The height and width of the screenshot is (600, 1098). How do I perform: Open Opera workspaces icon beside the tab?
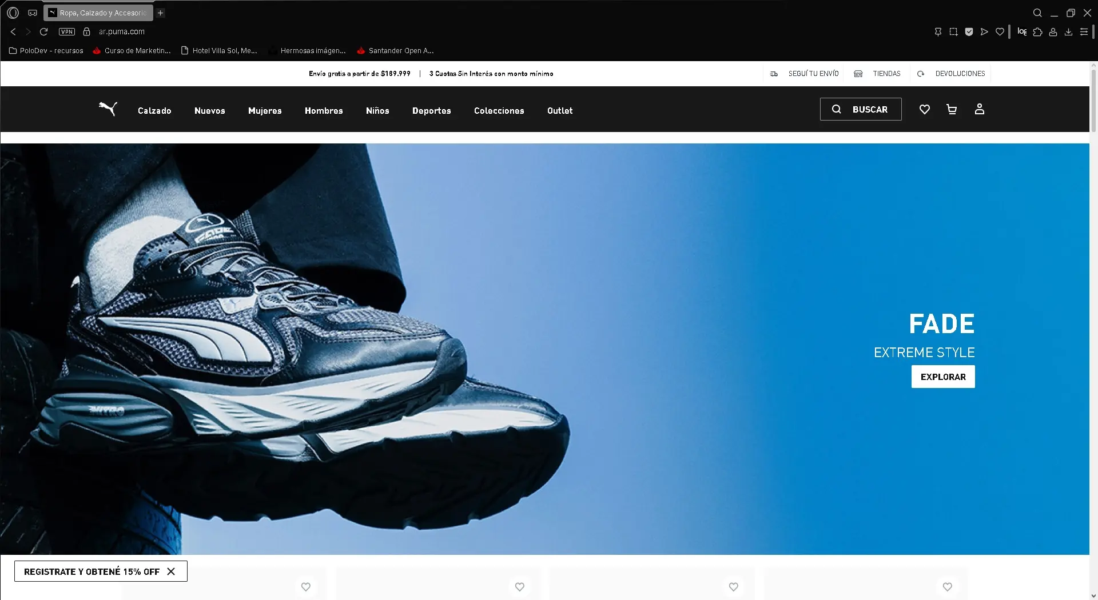tap(33, 13)
